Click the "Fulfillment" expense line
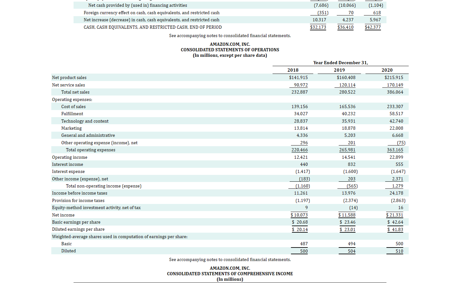 point(72,114)
